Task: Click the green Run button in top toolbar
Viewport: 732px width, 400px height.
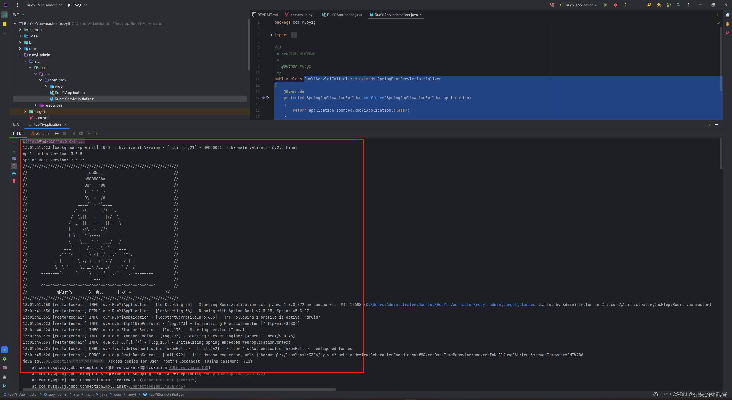Action: tap(606, 5)
